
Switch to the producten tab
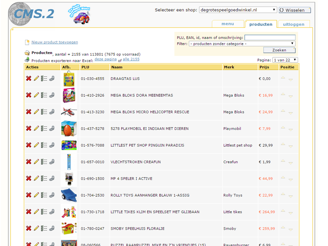261,24
